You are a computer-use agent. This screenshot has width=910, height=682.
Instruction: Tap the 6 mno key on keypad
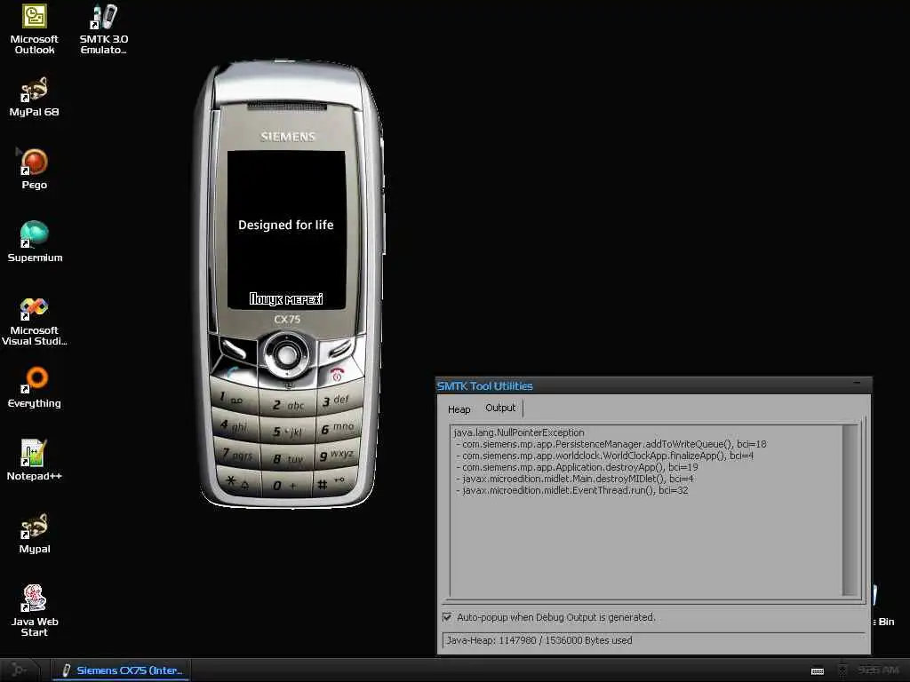pos(339,428)
